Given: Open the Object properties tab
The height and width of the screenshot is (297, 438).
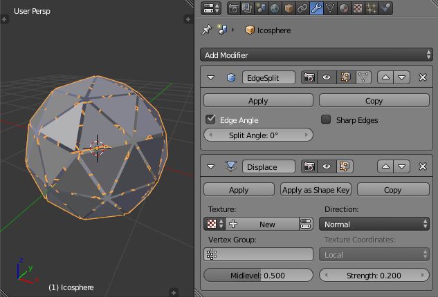Looking at the screenshot, I should [x=289, y=8].
